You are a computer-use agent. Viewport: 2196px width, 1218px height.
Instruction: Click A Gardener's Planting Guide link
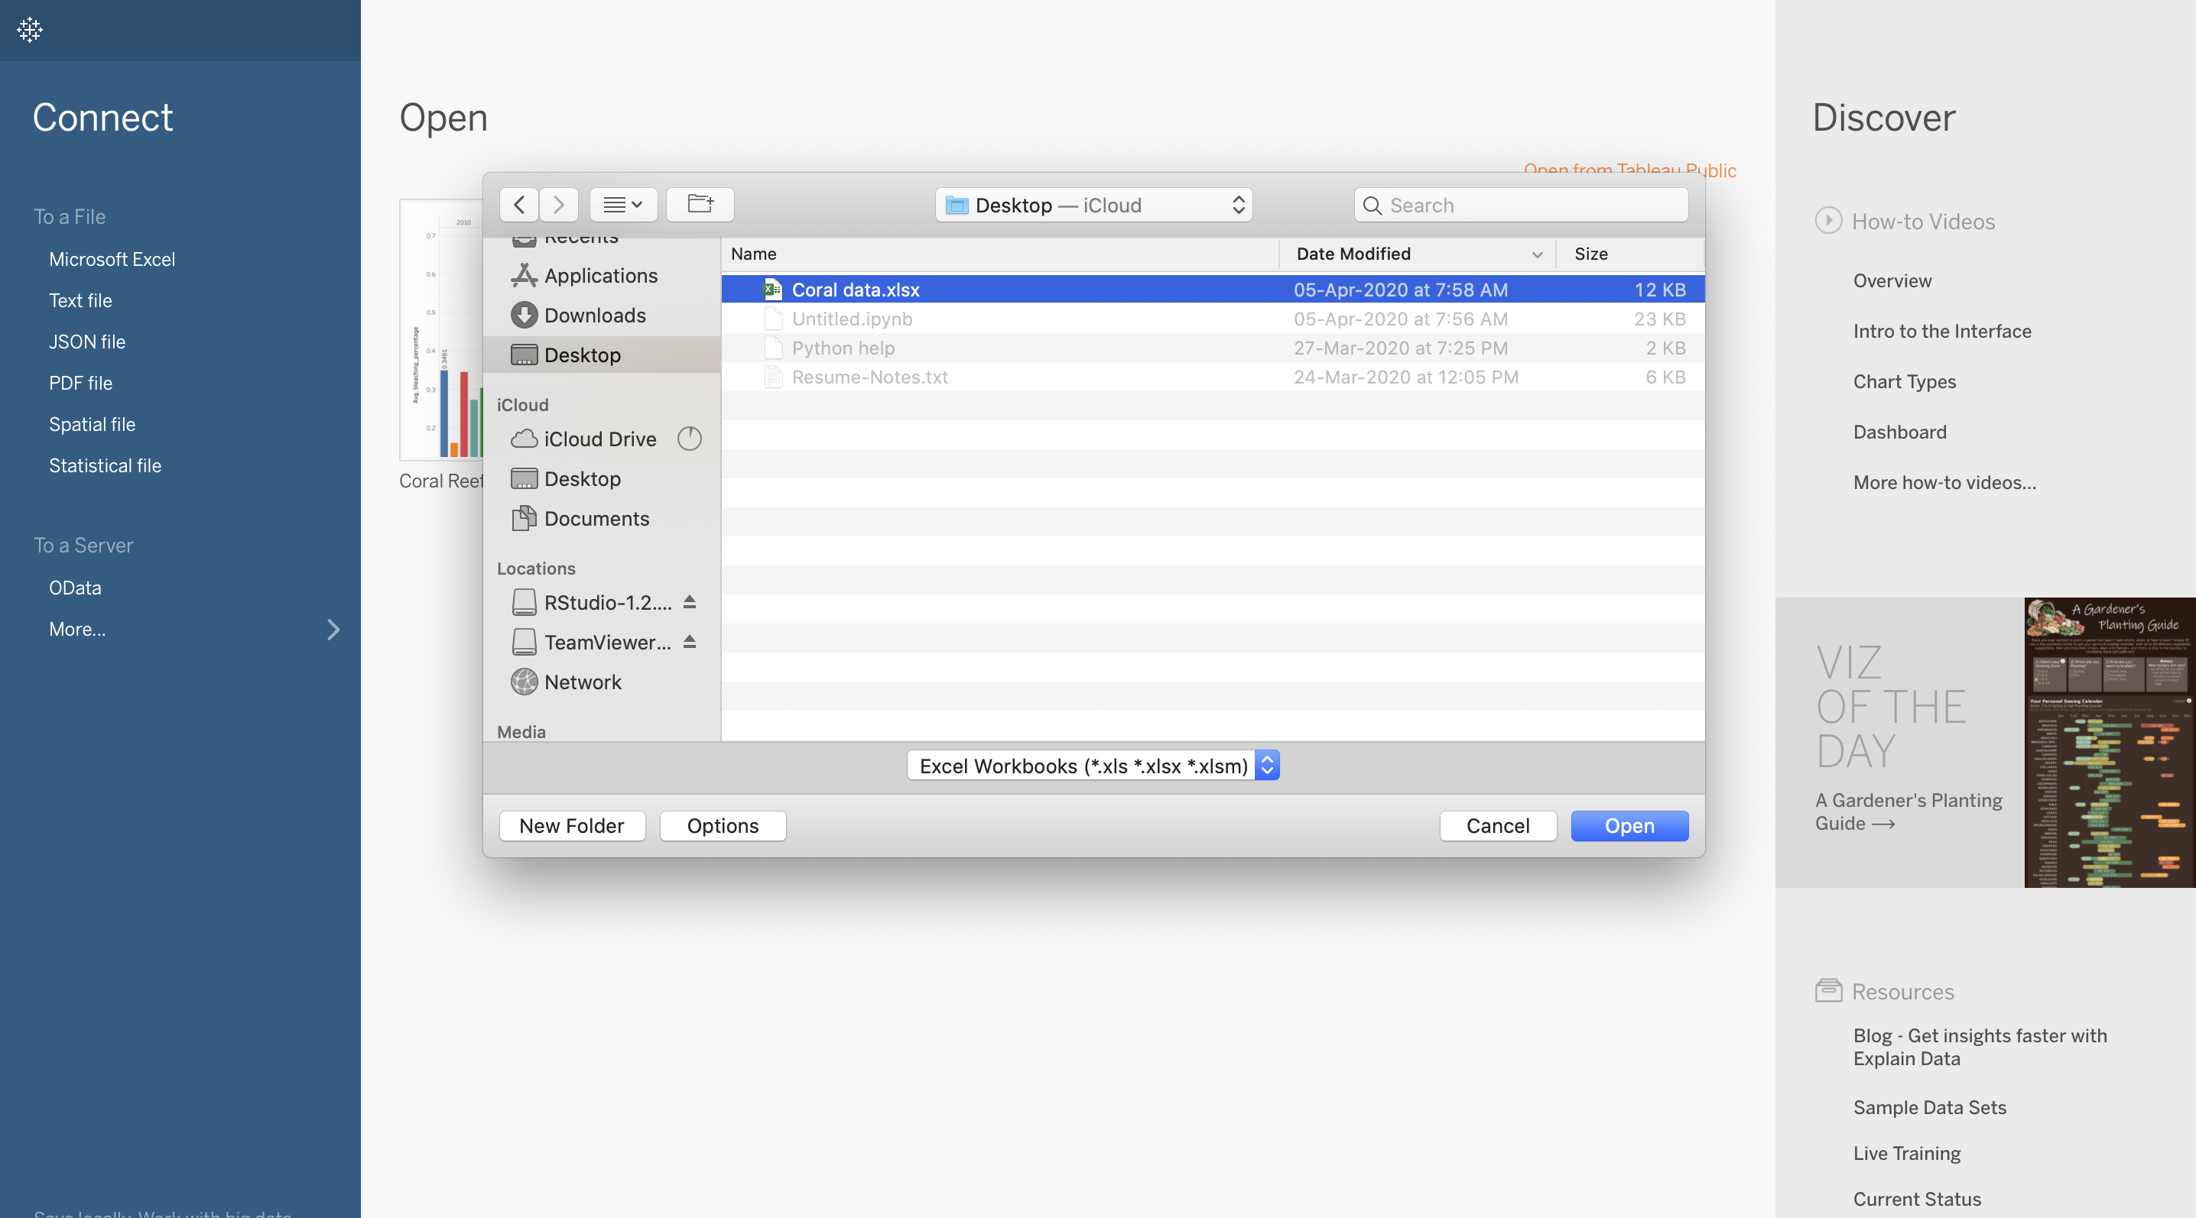pos(1909,811)
